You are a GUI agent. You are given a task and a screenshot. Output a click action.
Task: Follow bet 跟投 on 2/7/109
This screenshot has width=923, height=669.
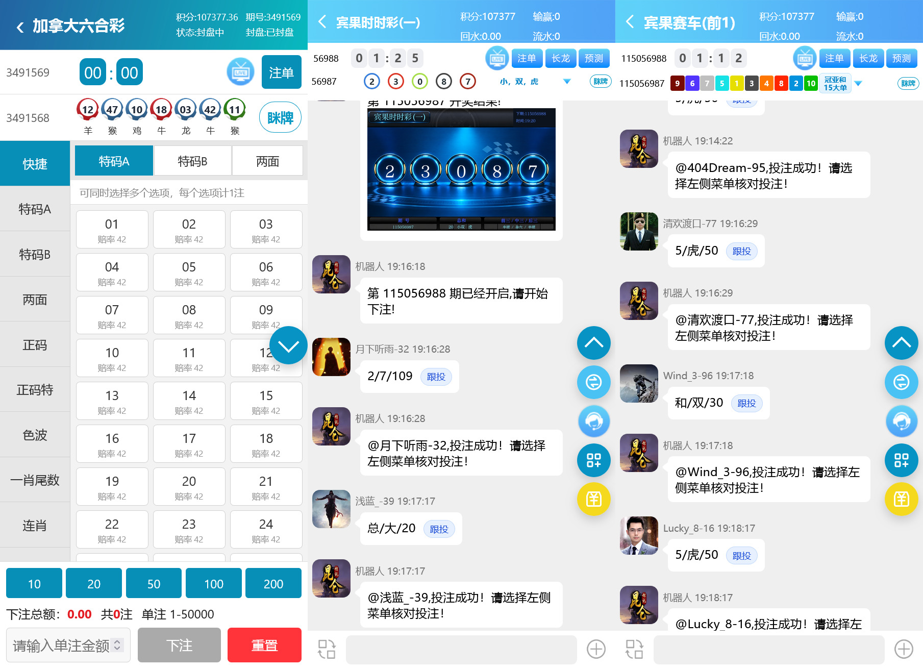436,377
